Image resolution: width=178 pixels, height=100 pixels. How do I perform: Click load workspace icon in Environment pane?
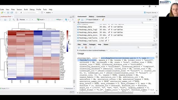pyautogui.click(x=79, y=20)
